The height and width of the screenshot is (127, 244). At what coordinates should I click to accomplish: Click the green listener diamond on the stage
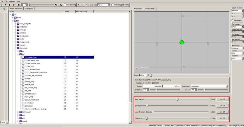[182, 42]
